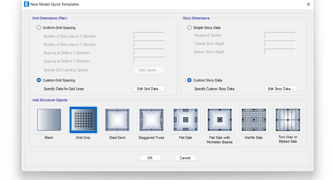Select Custom Story Data radio button
Screen dimensions: 332x180
point(189,80)
